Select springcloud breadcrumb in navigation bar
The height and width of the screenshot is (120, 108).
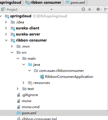coord(10,3)
